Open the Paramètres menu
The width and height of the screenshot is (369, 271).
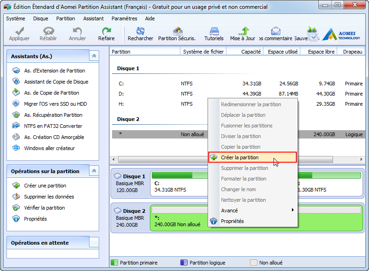pos(124,18)
